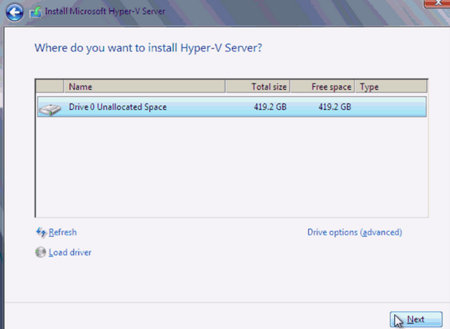The height and width of the screenshot is (329, 450).
Task: Click the Hyper-V Server setup icon in the title bar
Action: point(36,12)
